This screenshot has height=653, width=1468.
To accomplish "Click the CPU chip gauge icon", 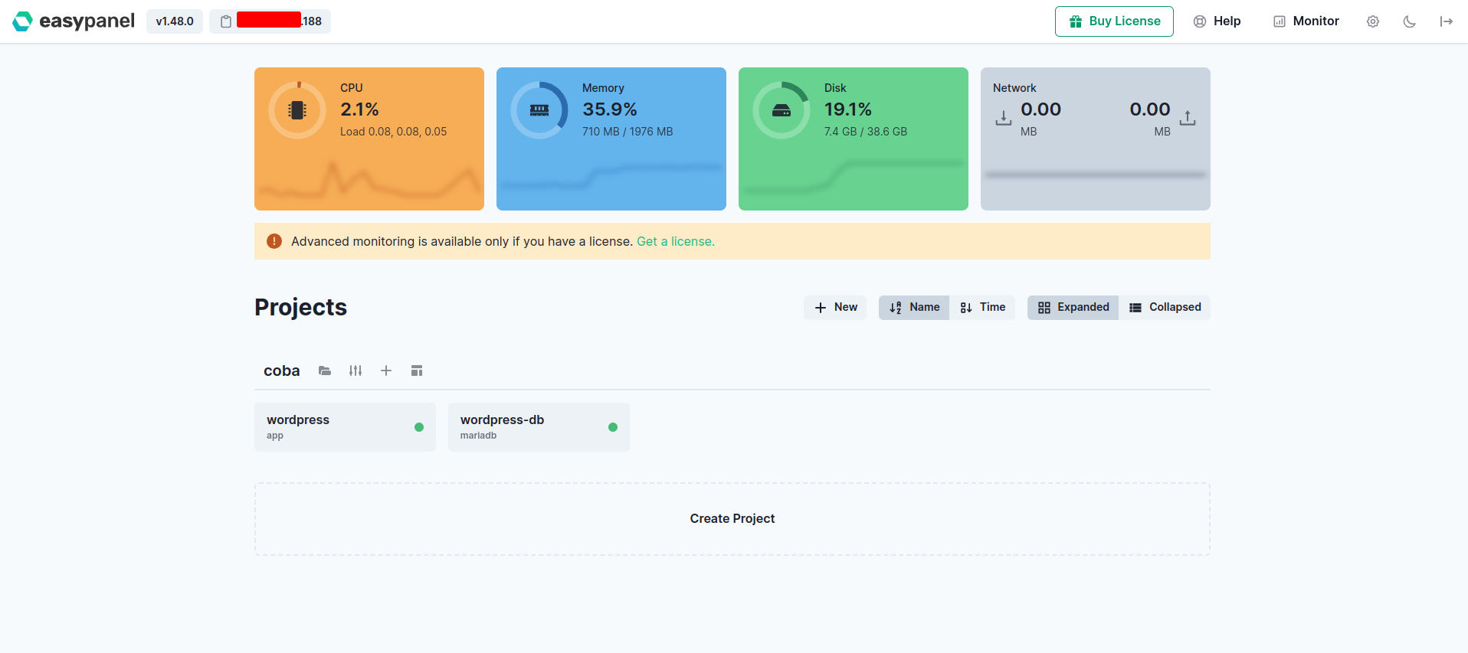I will [297, 110].
